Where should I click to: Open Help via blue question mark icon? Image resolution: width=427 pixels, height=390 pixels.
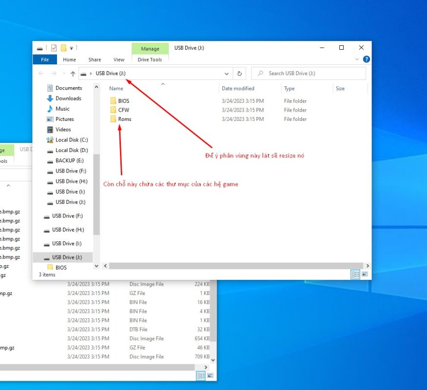click(x=366, y=59)
